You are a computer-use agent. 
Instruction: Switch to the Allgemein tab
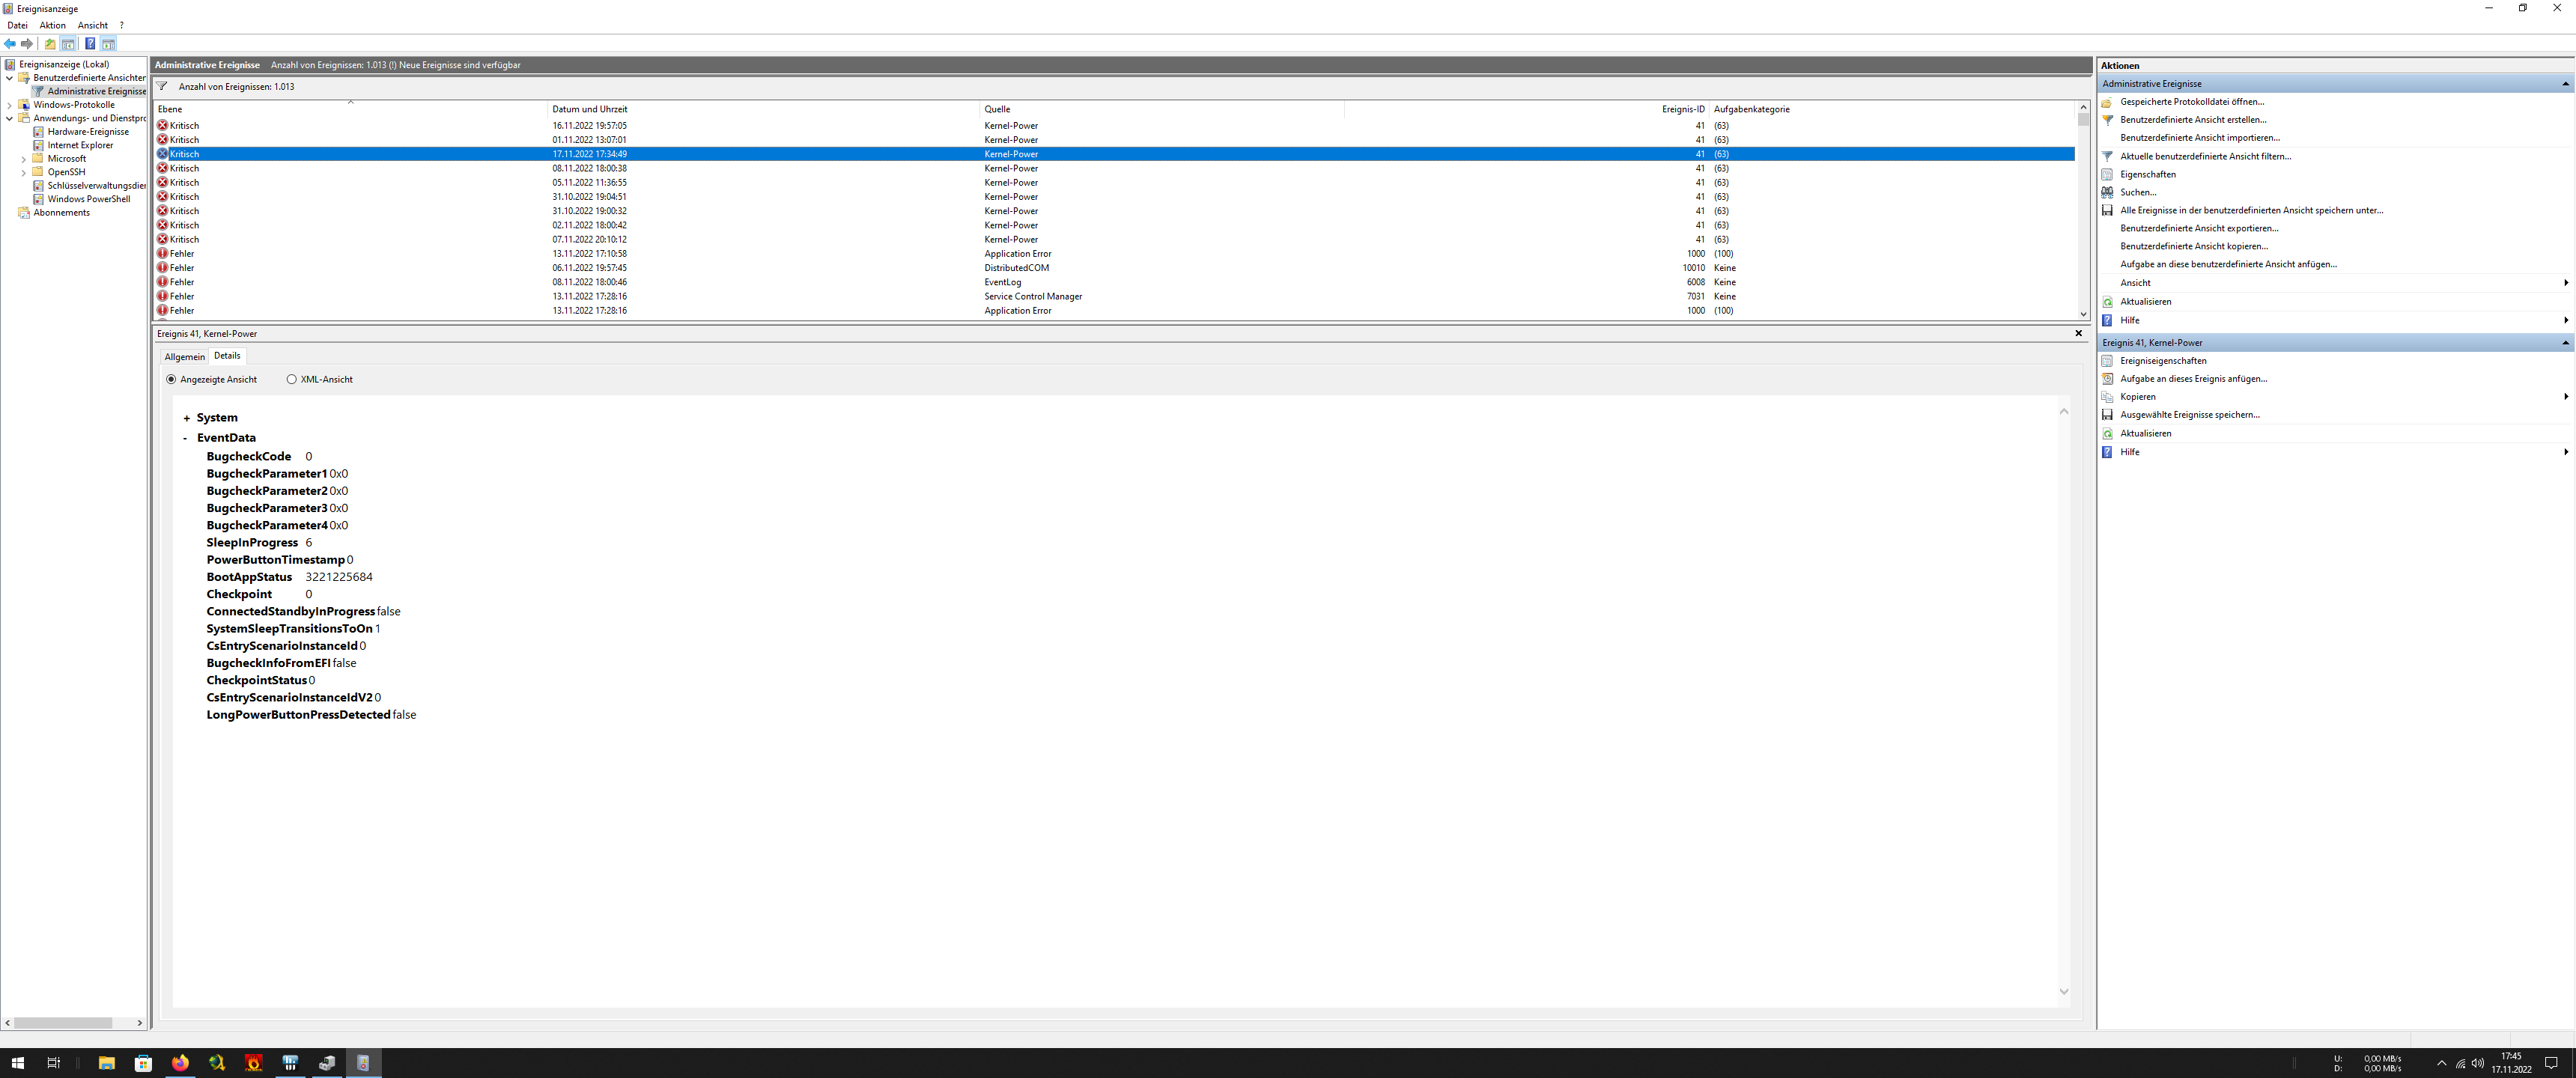tap(184, 357)
